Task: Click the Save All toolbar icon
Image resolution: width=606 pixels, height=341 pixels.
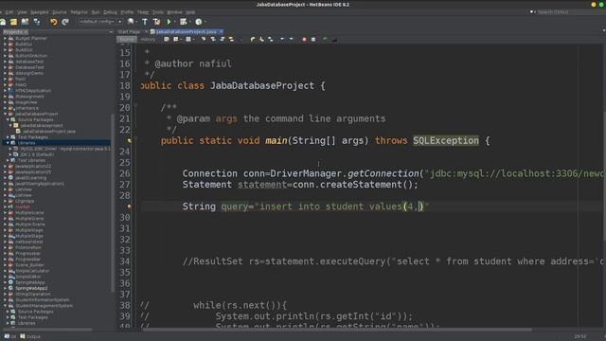Action: tap(37, 22)
